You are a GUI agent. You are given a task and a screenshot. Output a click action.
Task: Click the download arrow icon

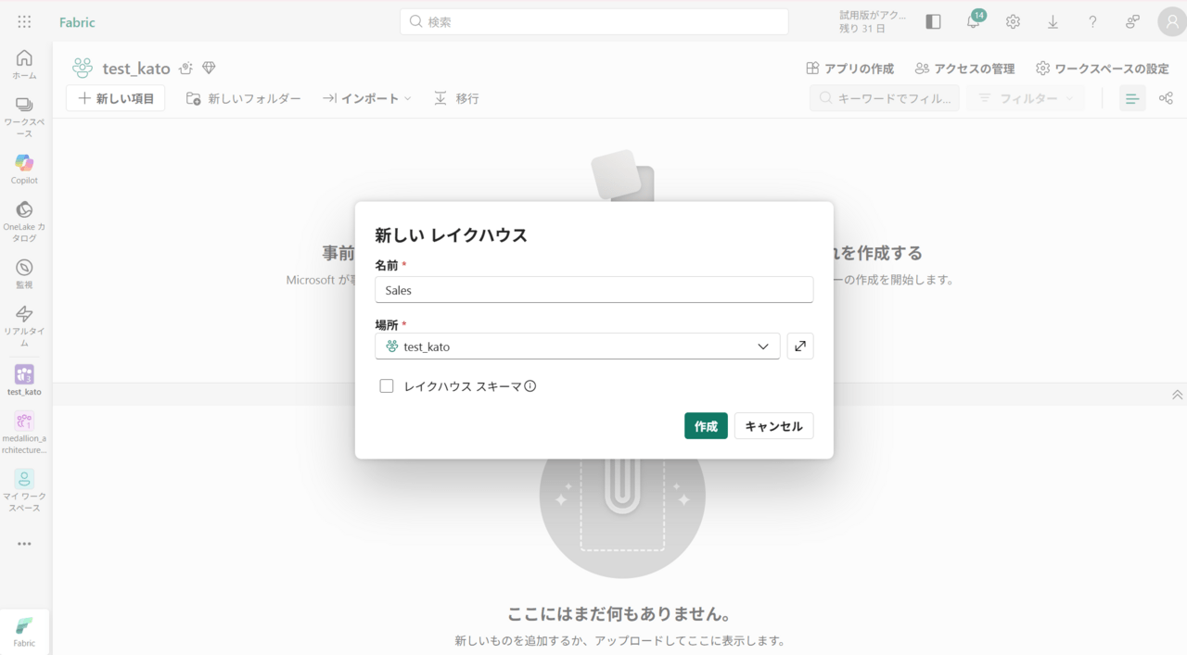click(x=1053, y=21)
